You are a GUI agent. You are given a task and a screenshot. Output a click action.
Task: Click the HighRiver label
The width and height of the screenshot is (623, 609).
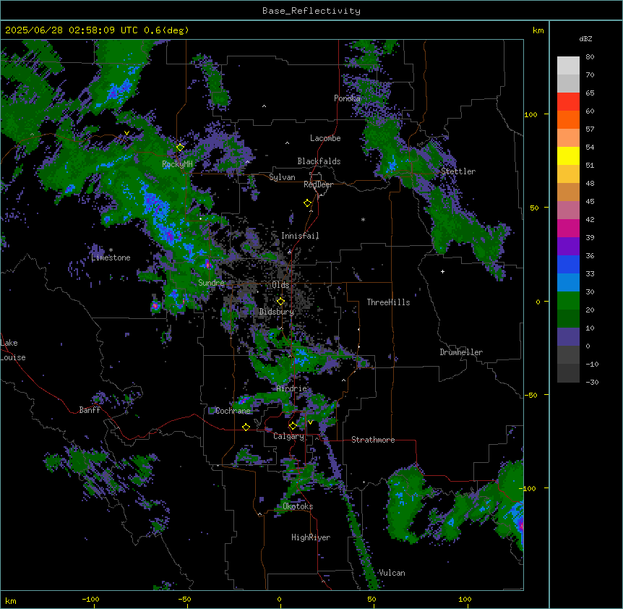311,537
